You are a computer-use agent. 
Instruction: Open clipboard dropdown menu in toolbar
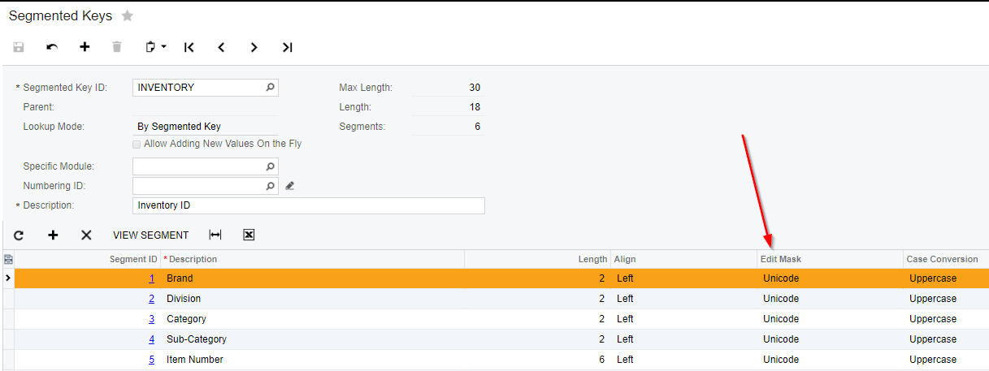[155, 47]
